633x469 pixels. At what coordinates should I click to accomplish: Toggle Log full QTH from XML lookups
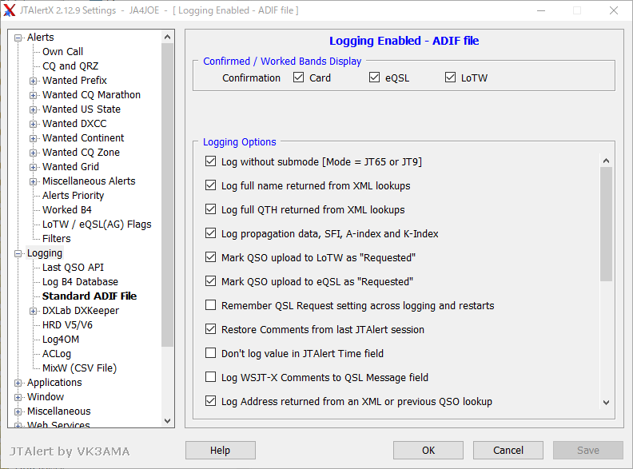tap(210, 209)
